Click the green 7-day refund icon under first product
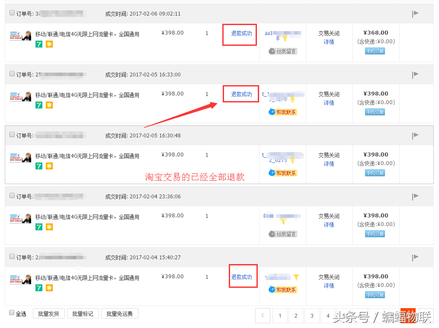Viewport: 439px width, 328px height. point(39,44)
